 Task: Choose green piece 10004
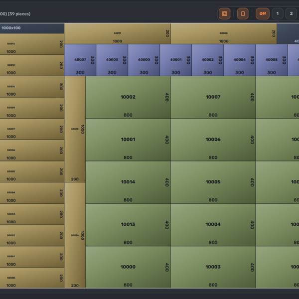point(213,224)
